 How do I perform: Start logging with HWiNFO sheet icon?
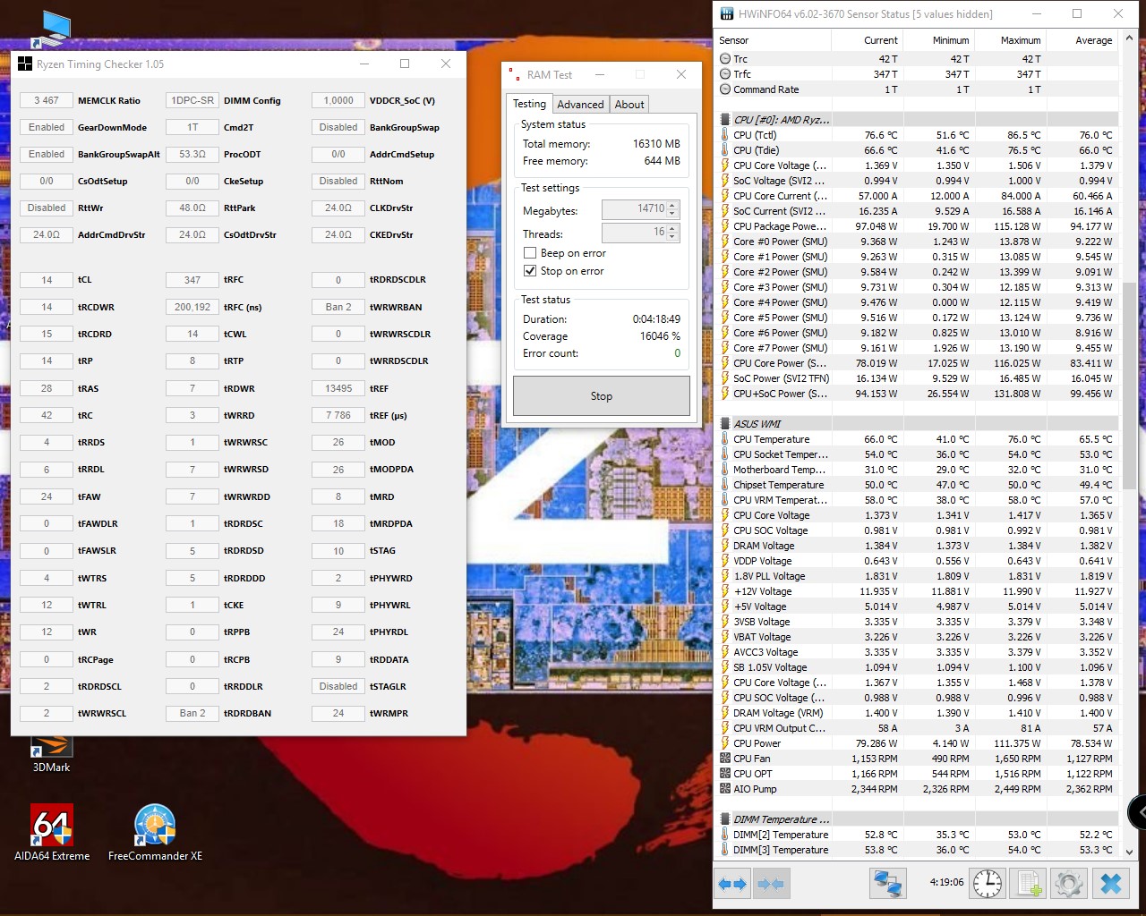[1029, 884]
